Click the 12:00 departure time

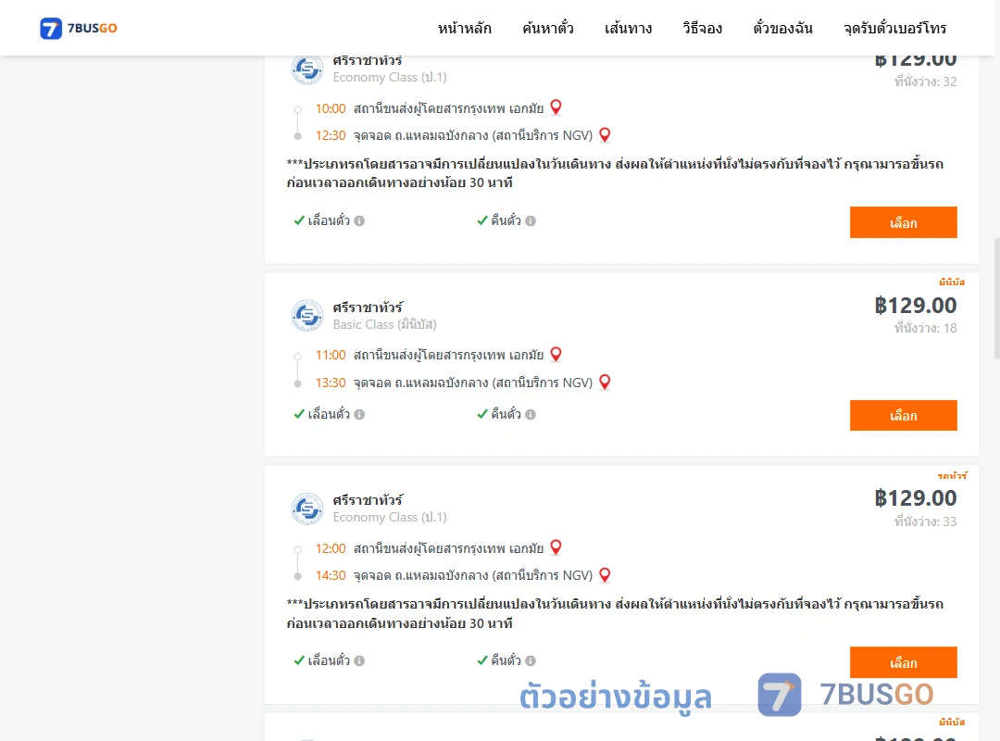pyautogui.click(x=331, y=548)
